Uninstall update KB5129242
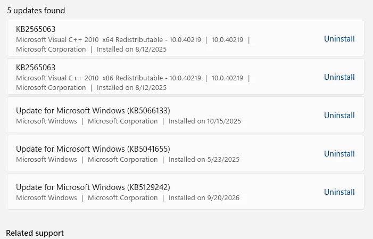Screen dimensions: 373x239 point(339,192)
